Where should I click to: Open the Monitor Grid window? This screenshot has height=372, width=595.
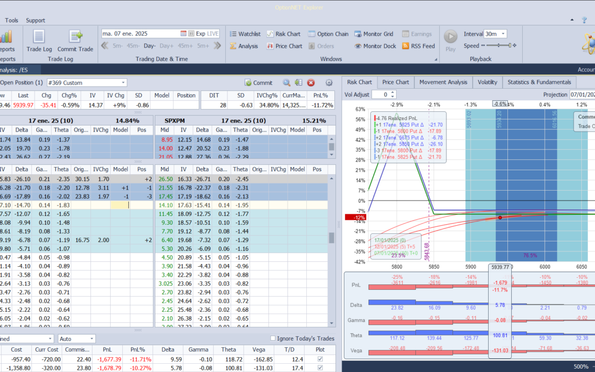click(374, 34)
